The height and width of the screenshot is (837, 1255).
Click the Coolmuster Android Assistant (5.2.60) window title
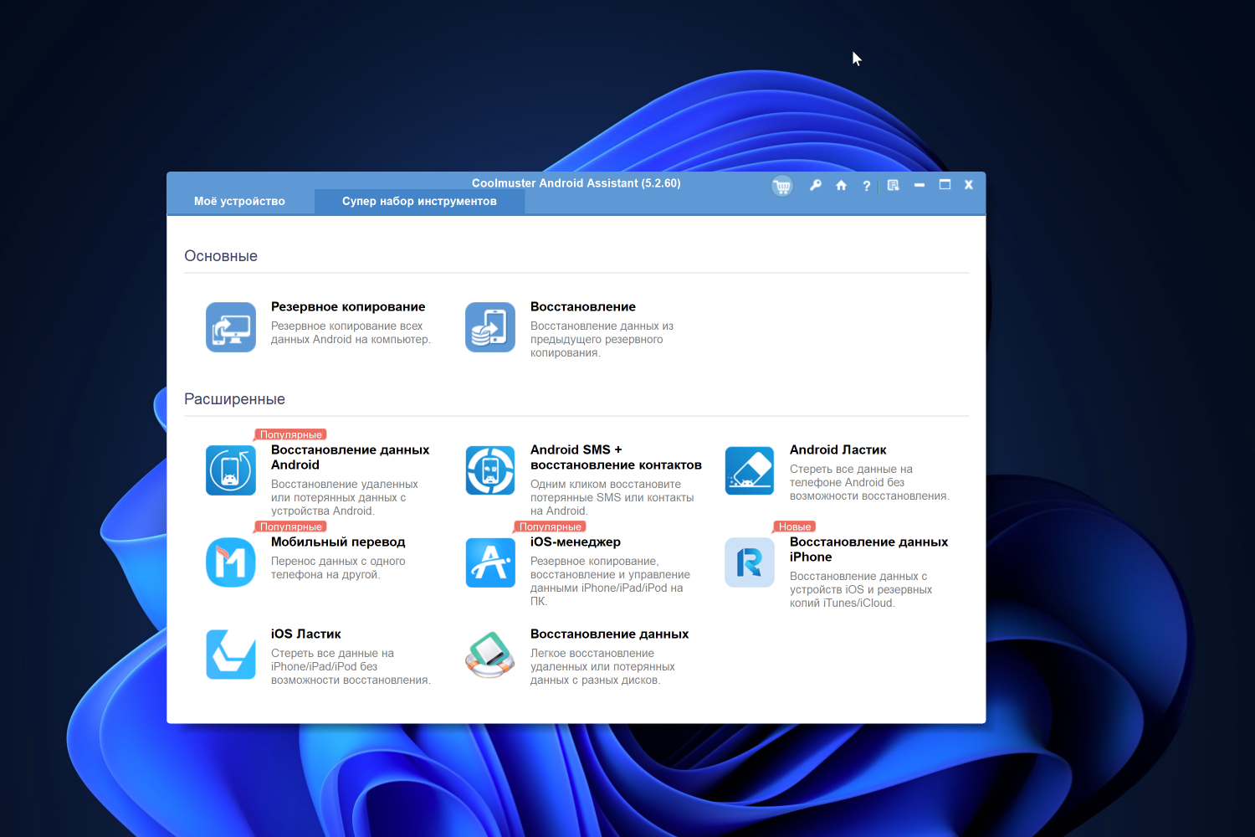coord(576,183)
